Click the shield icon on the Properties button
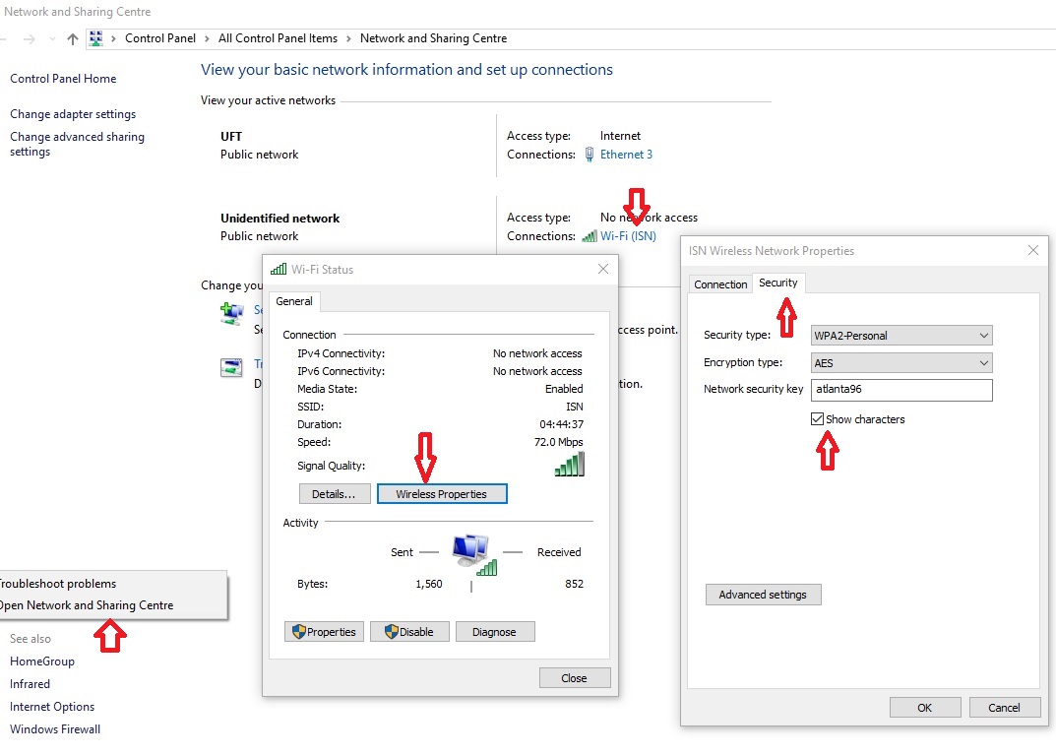The height and width of the screenshot is (756, 1056). tap(302, 631)
